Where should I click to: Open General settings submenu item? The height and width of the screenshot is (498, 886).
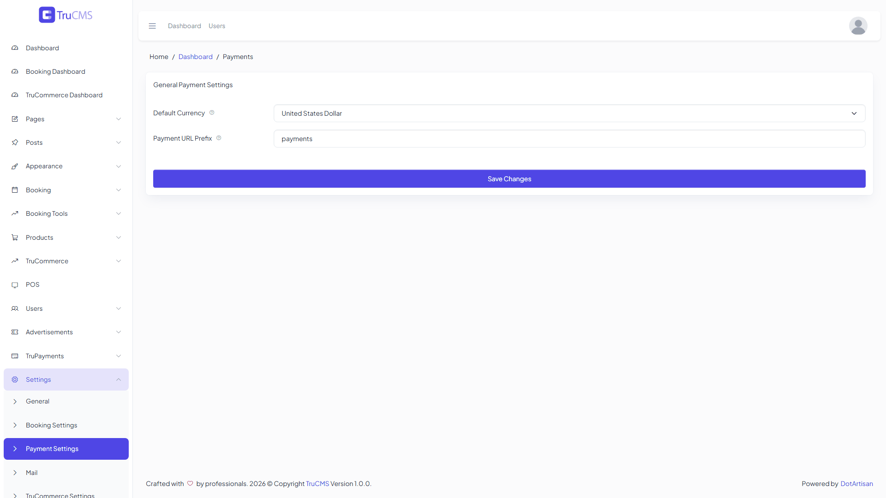pyautogui.click(x=66, y=401)
